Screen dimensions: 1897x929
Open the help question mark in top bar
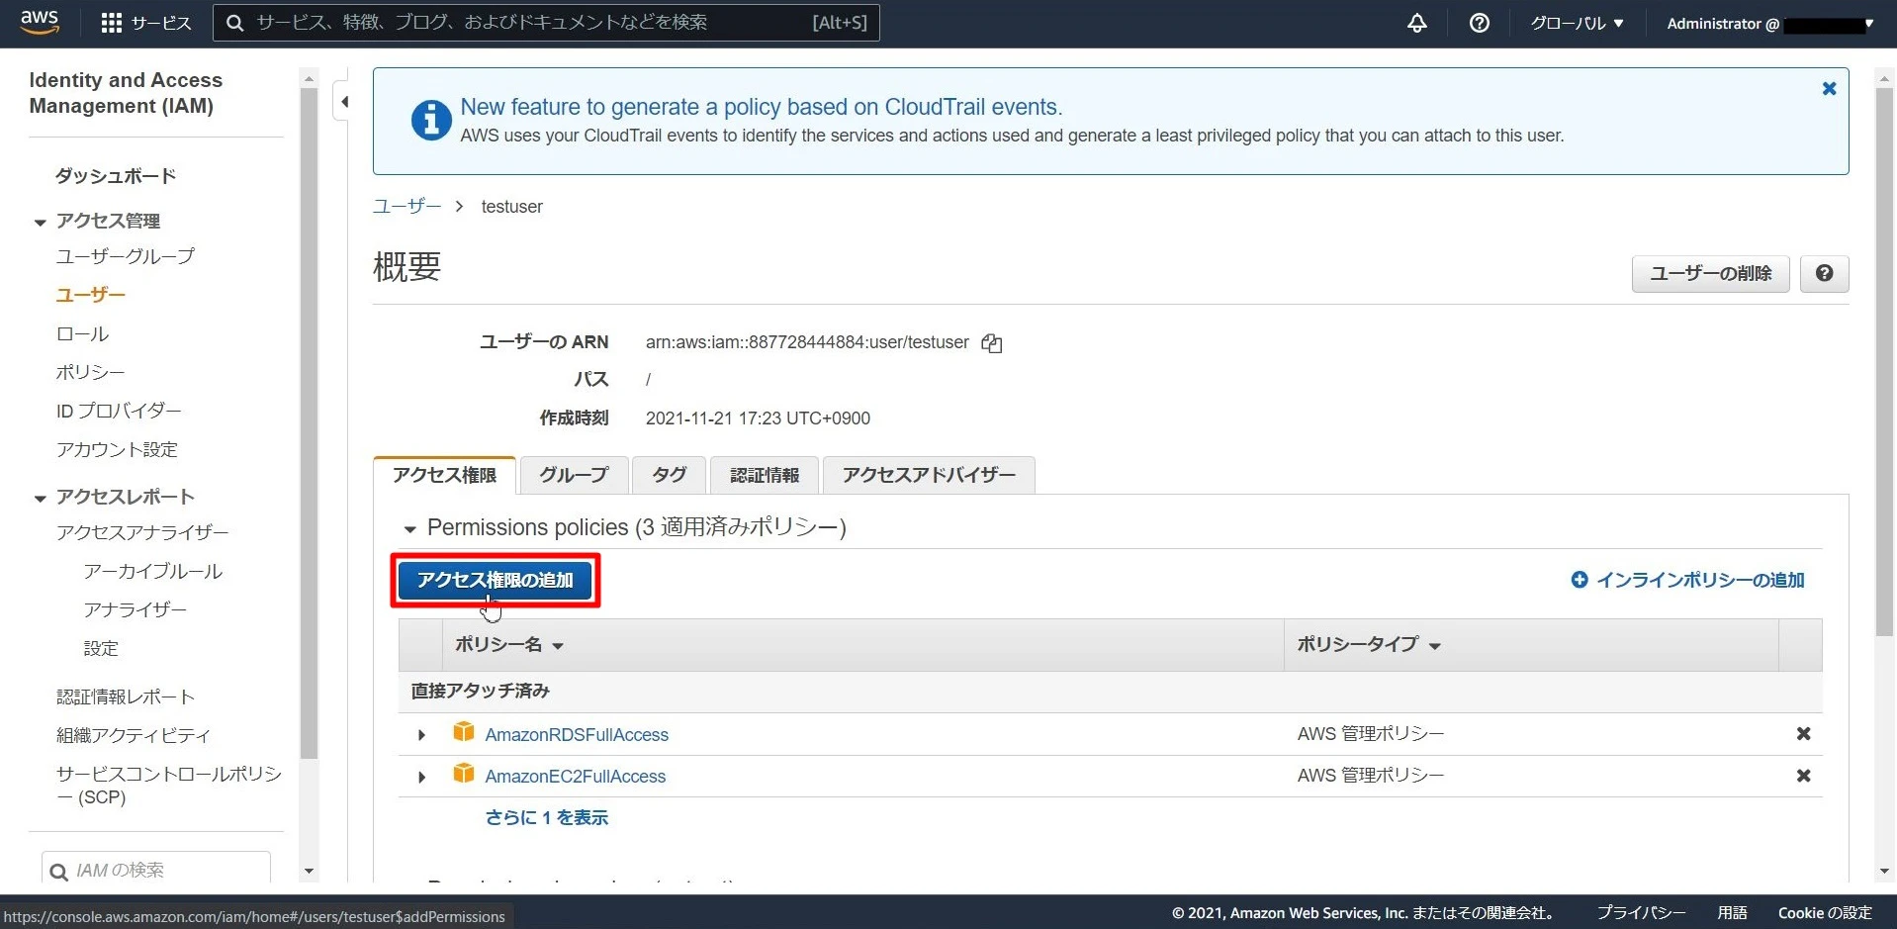click(x=1480, y=23)
